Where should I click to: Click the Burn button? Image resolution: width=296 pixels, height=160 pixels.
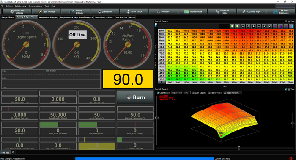(135, 97)
